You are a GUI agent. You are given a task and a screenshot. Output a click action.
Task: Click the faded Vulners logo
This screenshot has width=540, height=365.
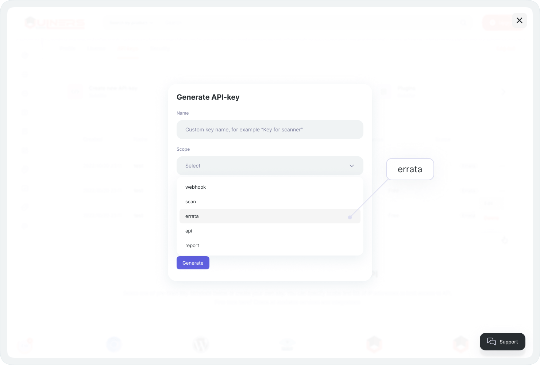pos(55,23)
